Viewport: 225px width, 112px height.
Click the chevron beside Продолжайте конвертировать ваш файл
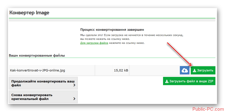point(74,85)
